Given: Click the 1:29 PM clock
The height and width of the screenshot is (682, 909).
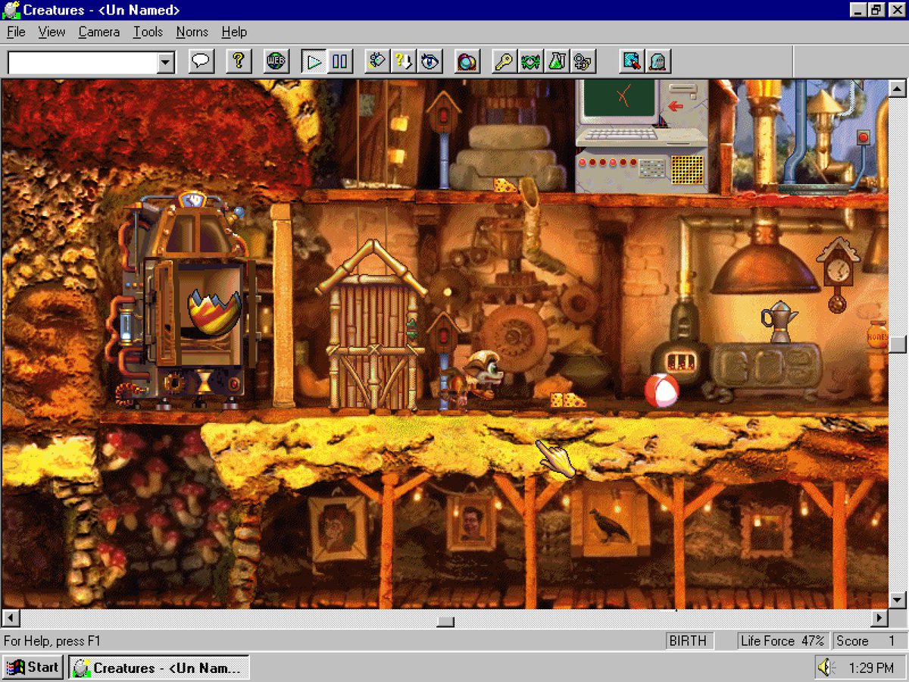Looking at the screenshot, I should (870, 668).
